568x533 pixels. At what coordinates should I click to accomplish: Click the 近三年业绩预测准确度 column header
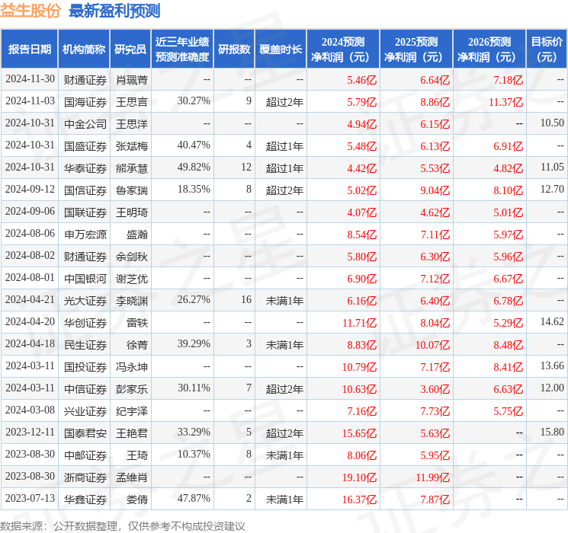coord(182,49)
